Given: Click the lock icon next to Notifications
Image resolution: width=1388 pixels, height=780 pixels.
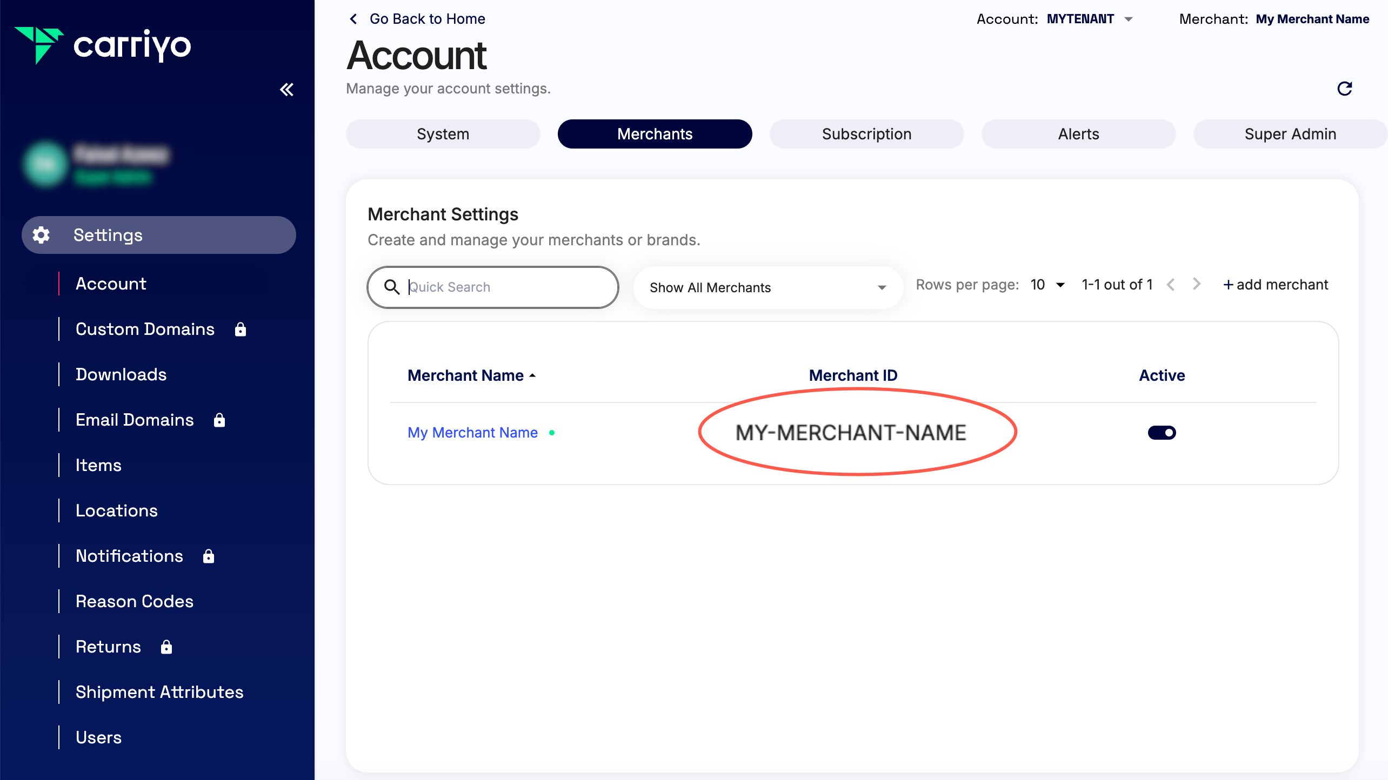Looking at the screenshot, I should point(210,556).
